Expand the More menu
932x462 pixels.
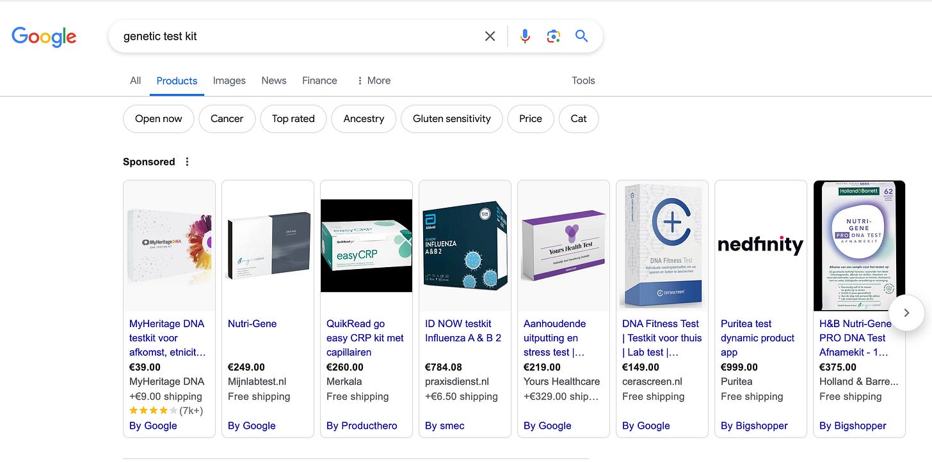coord(374,81)
